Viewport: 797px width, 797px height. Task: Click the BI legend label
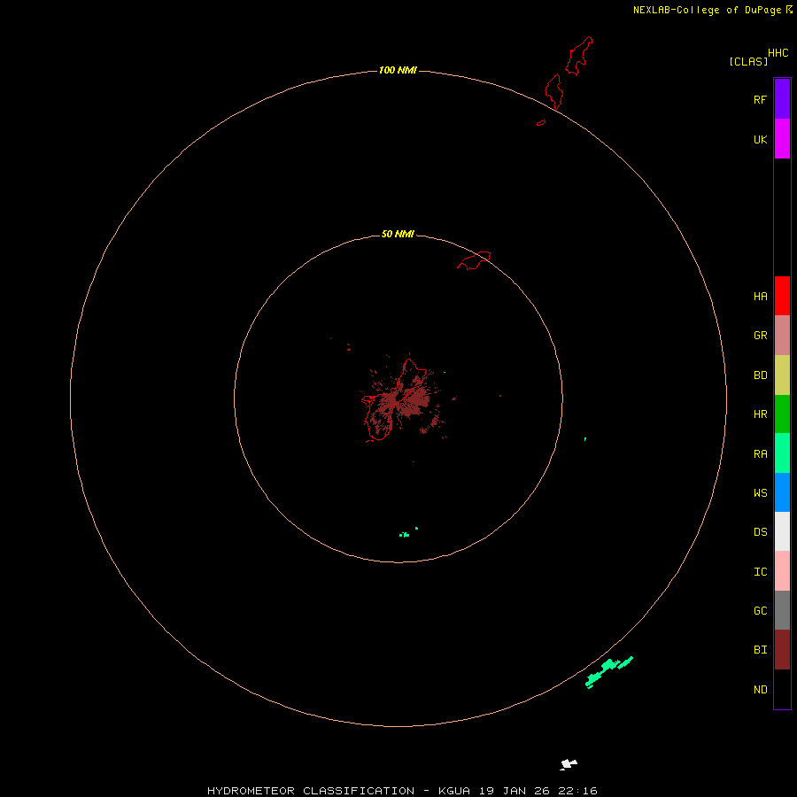coord(761,650)
